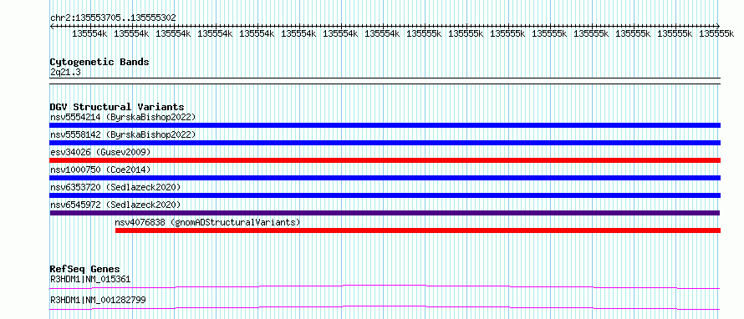Screen dimensions: 744x319
Task: Open the nsv6353720 (Sedlazeck2020) variant label
Action: pyautogui.click(x=115, y=187)
